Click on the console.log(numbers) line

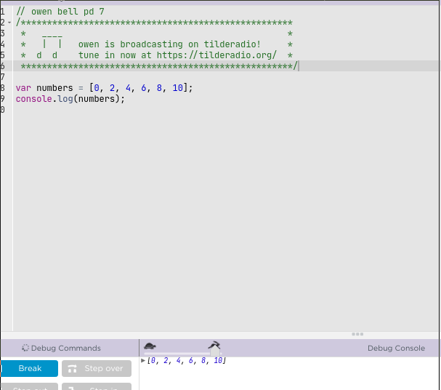click(x=70, y=99)
